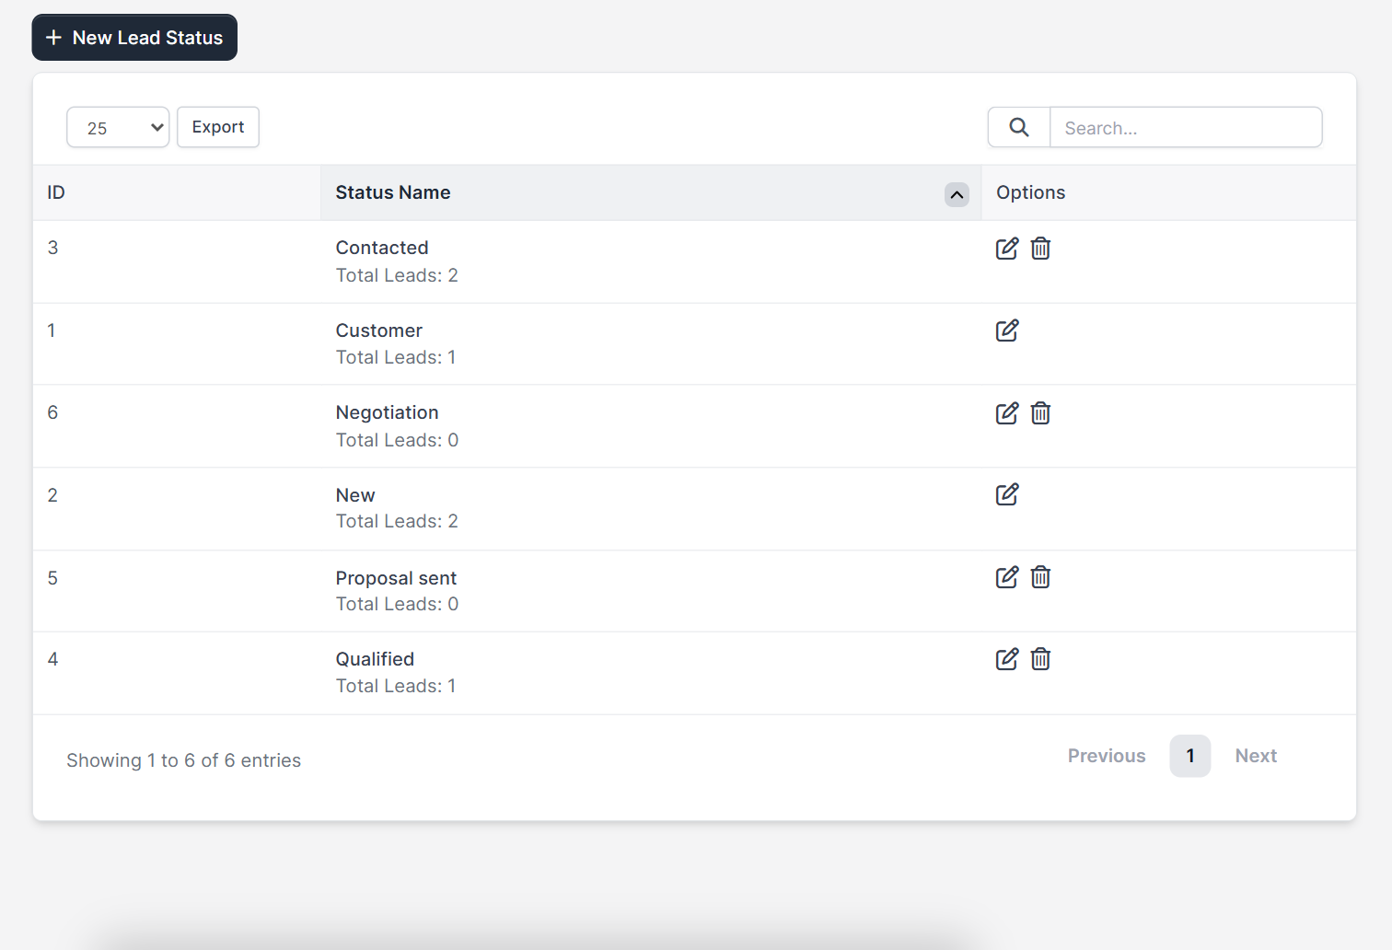Image resolution: width=1392 pixels, height=950 pixels.
Task: Edit the Contacted lead status
Action: (1007, 249)
